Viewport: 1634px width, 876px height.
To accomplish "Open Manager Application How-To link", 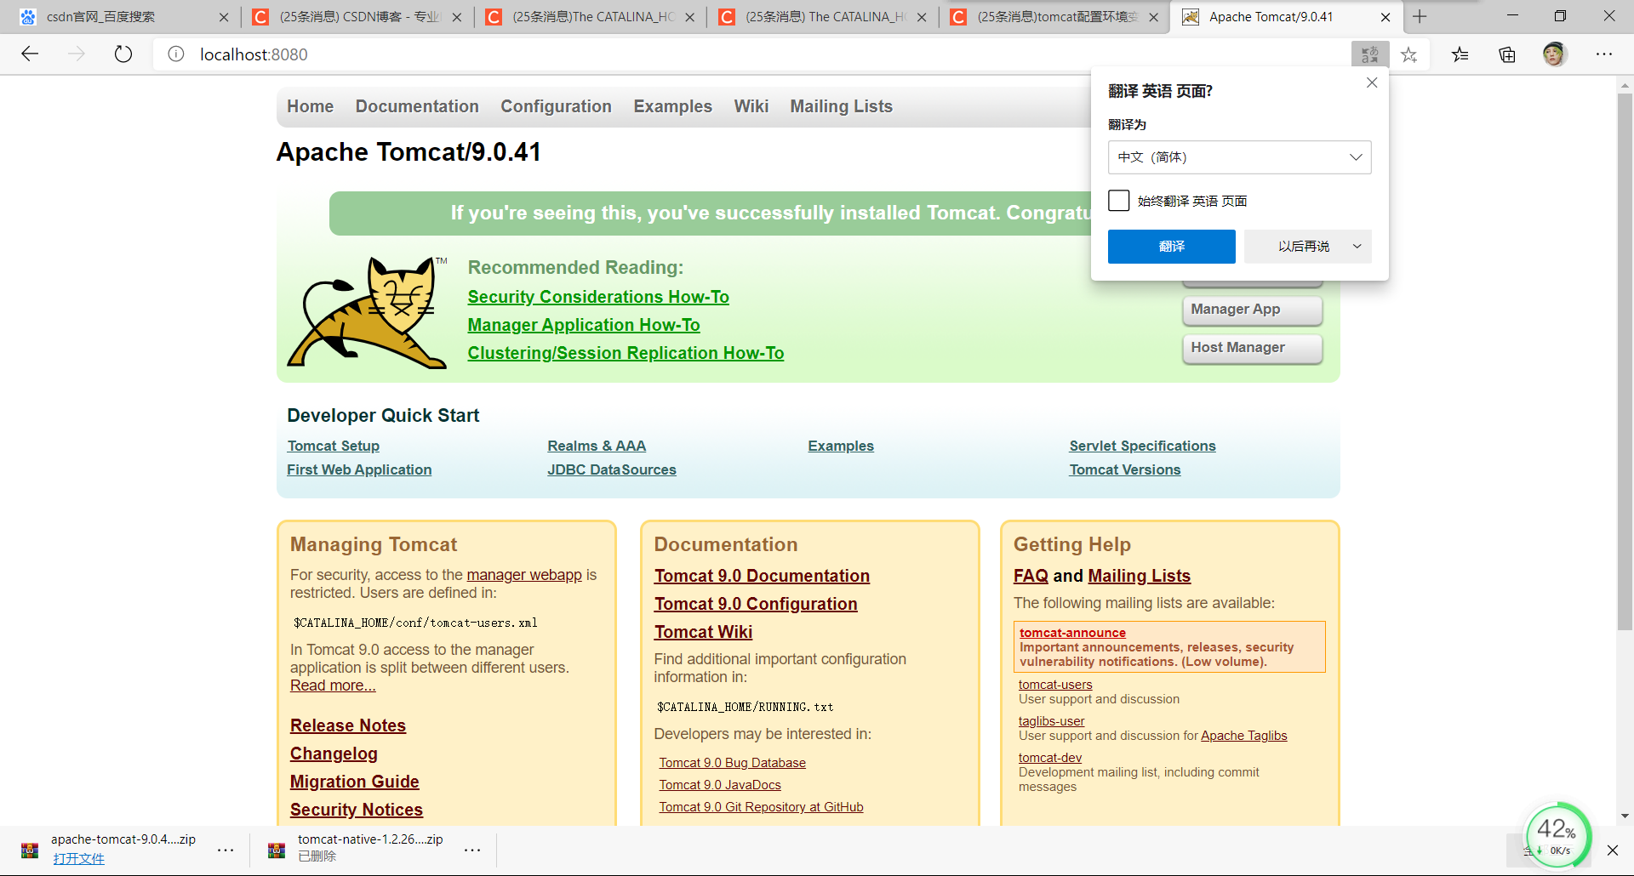I will (x=584, y=325).
